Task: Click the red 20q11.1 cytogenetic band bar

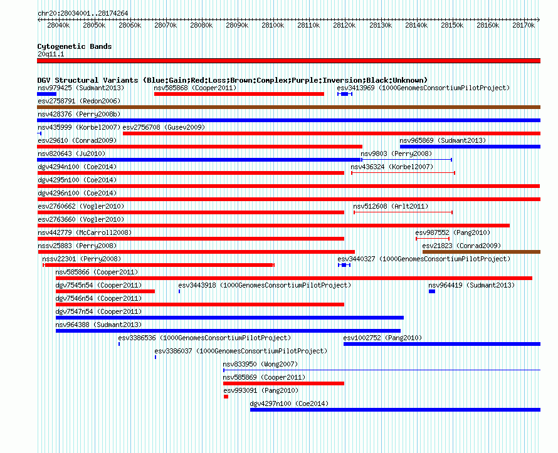Action: (x=288, y=61)
